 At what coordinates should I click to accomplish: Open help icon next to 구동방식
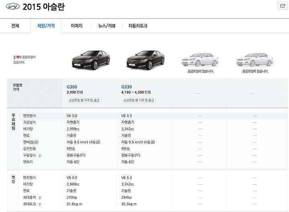(40, 156)
